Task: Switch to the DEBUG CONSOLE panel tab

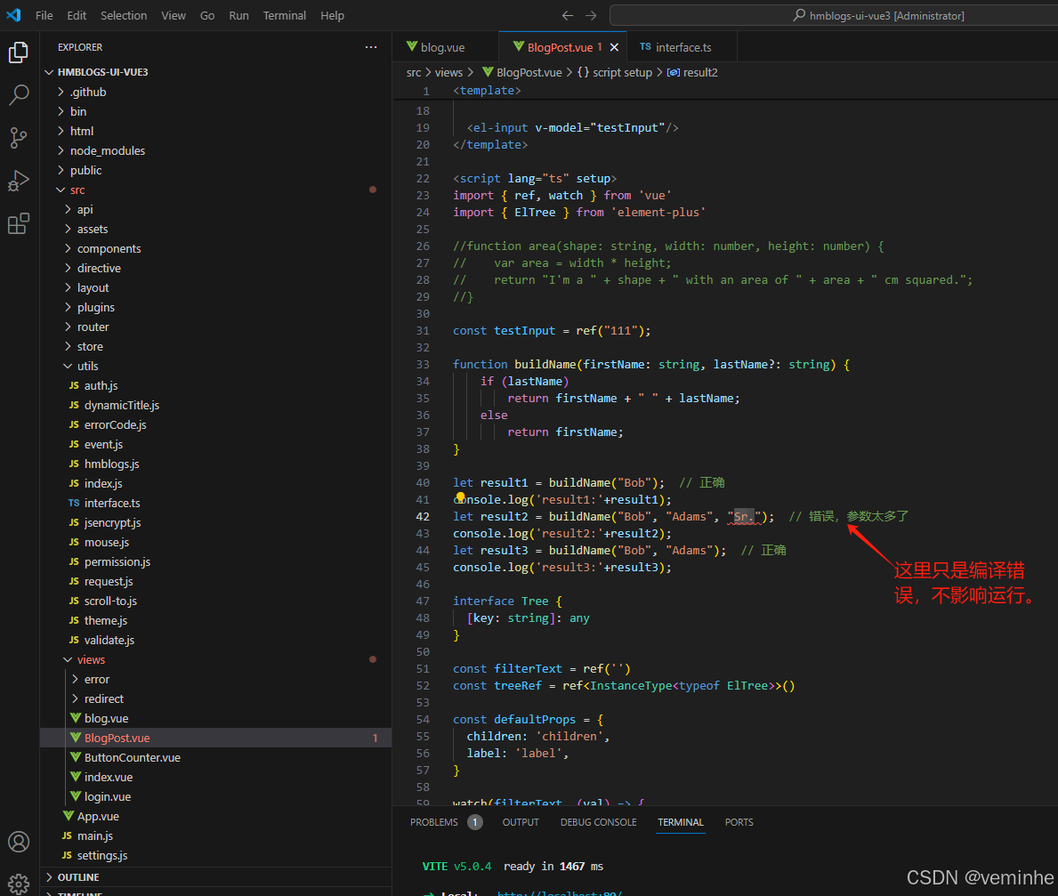Action: (598, 822)
